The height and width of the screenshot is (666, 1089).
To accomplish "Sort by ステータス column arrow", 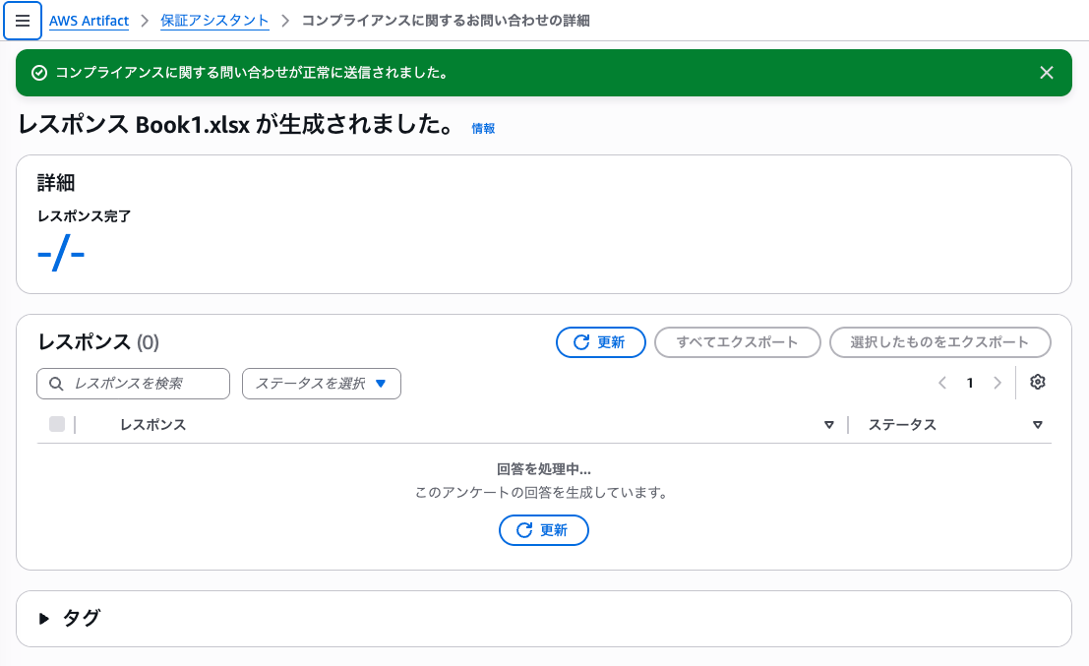I will tap(1037, 425).
